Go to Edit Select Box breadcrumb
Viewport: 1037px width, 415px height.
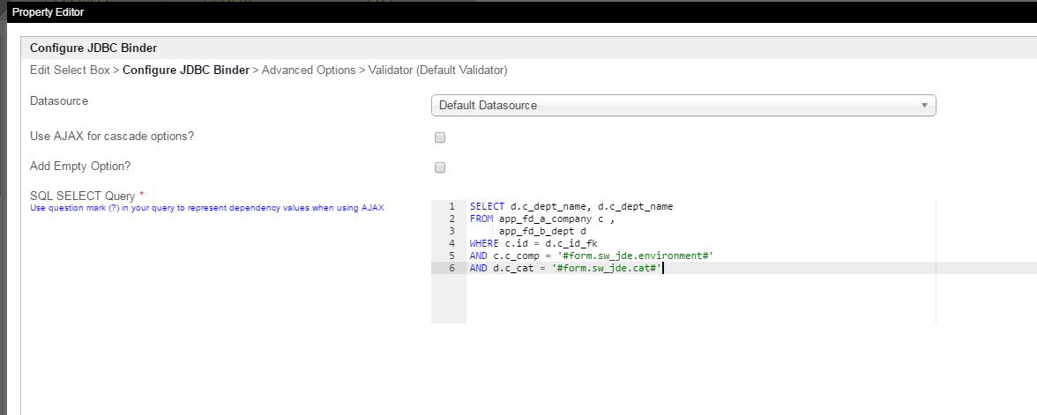(x=70, y=70)
